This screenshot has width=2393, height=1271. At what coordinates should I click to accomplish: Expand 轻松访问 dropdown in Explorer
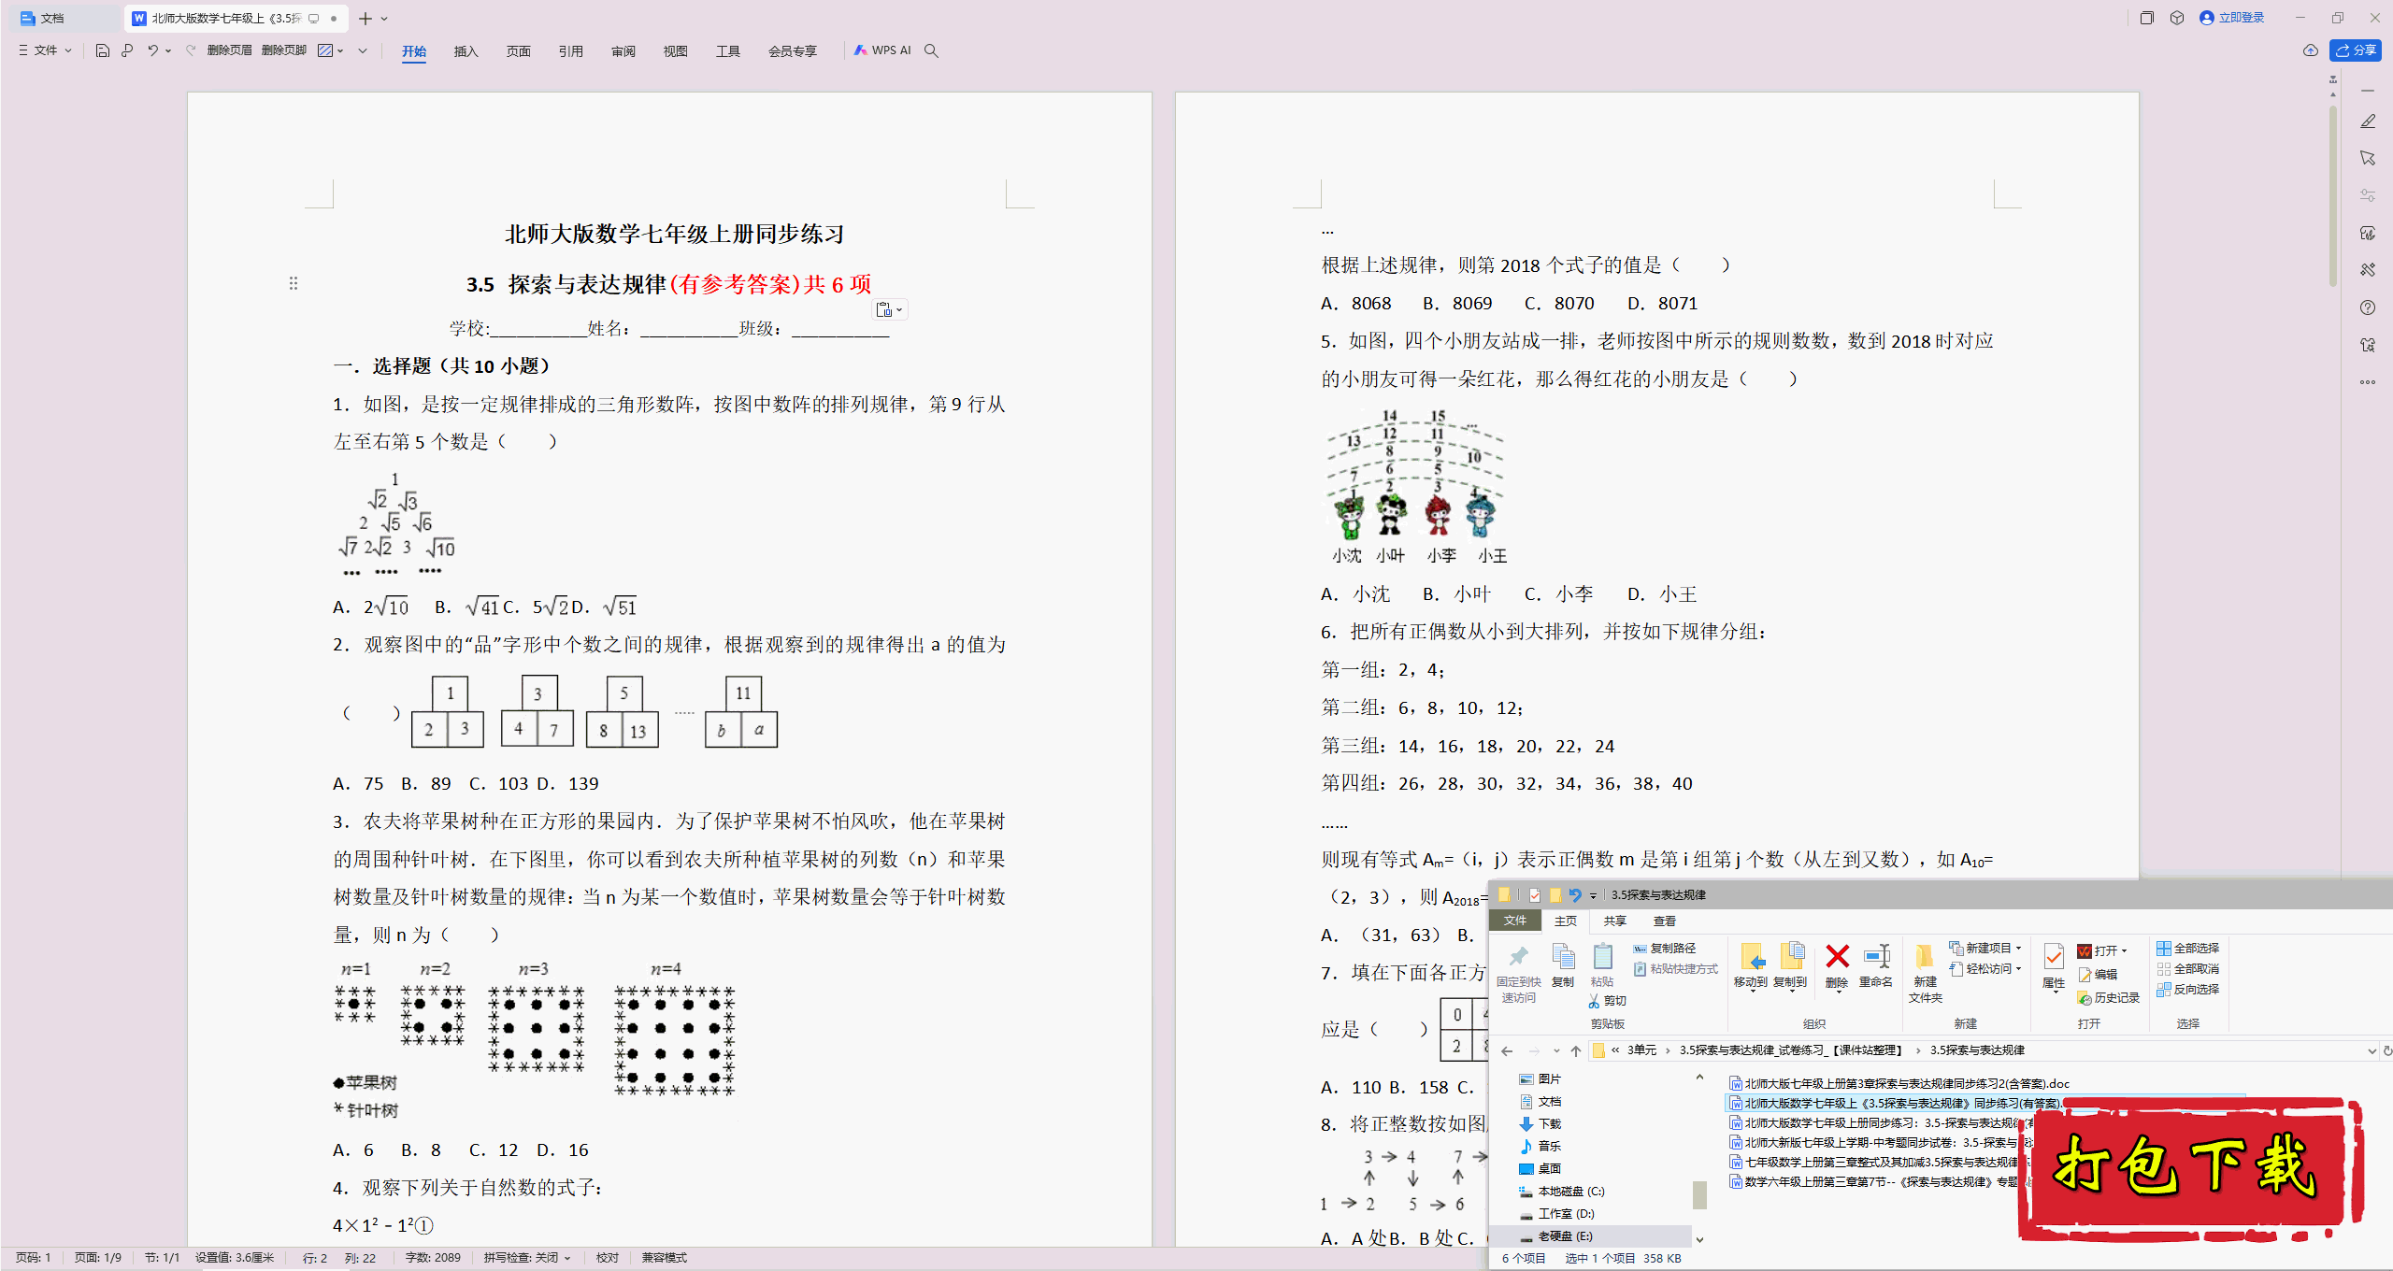[x=2019, y=969]
